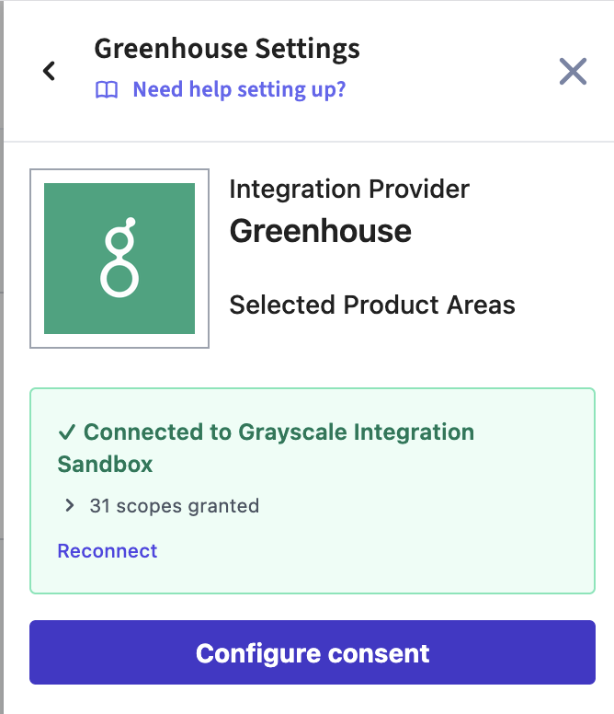Click the green connection status box
The height and width of the screenshot is (714, 614).
313,491
